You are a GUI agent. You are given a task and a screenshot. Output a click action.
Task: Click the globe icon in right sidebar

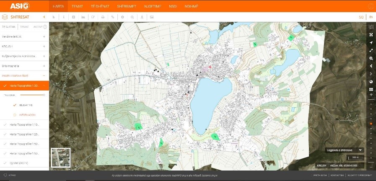[371, 82]
